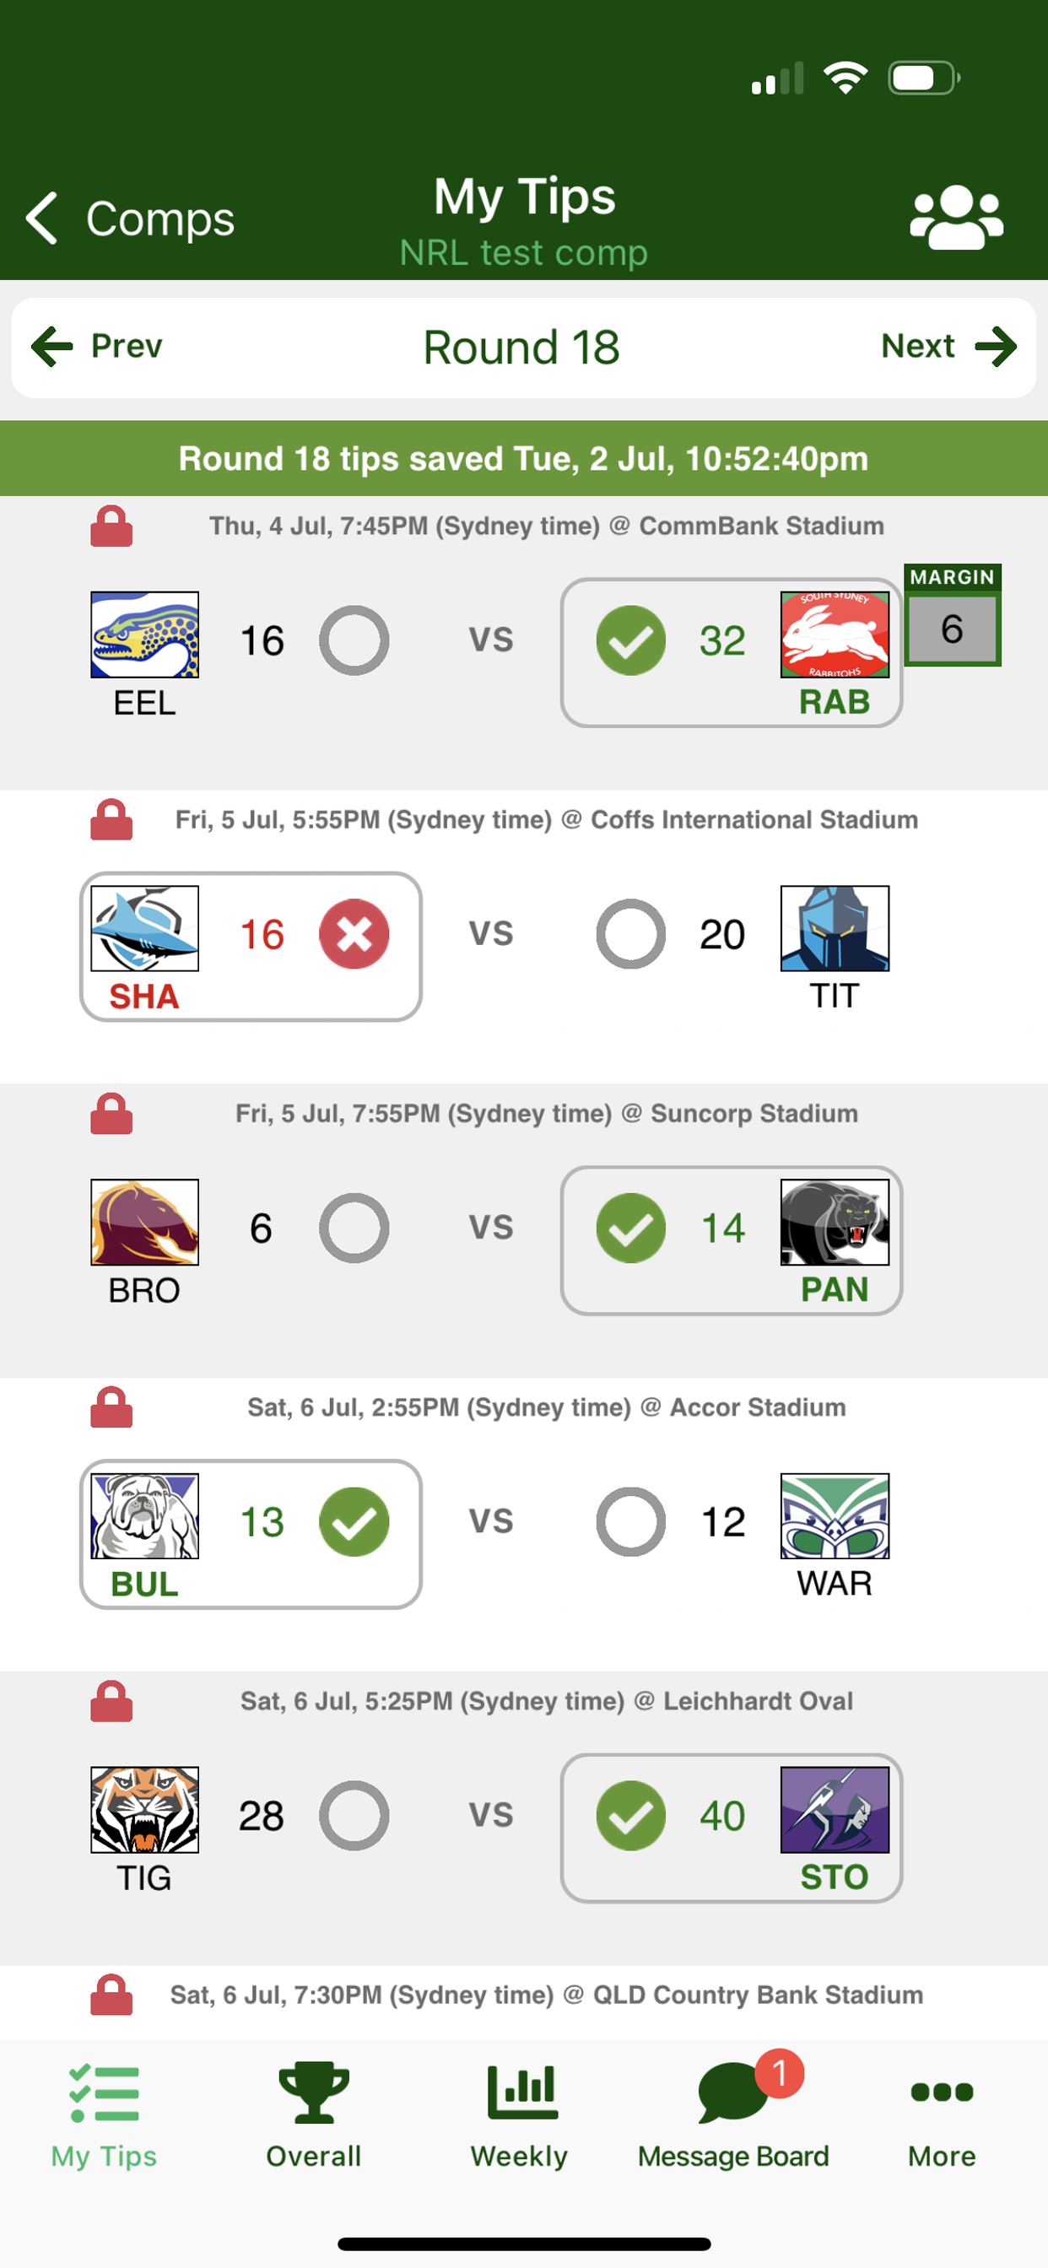Tap the Rabbitohs team logo
This screenshot has height=2268, width=1048.
(x=834, y=634)
